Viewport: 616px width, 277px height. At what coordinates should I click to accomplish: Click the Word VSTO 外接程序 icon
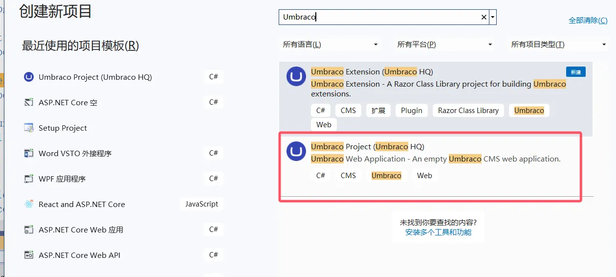[x=29, y=153]
